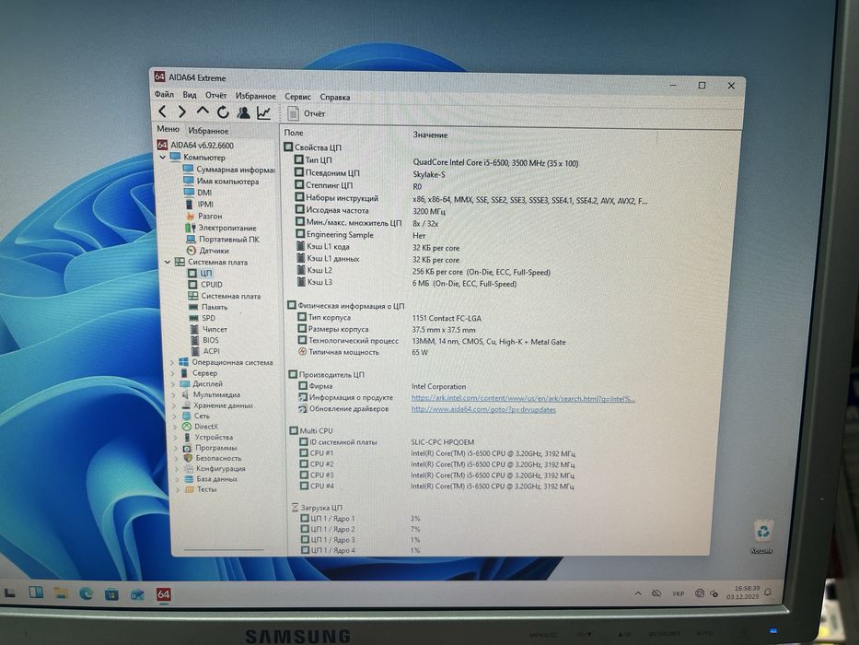The width and height of the screenshot is (859, 645).
Task: Open the DMI tree item
Action: pyautogui.click(x=198, y=193)
